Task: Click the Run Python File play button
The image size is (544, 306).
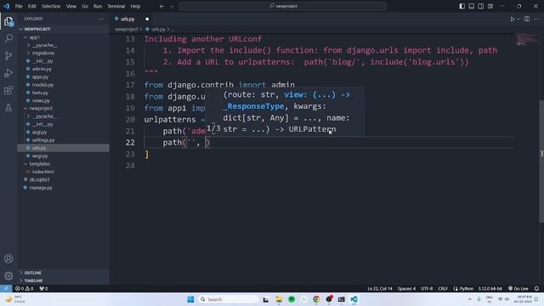Action: tap(512, 19)
